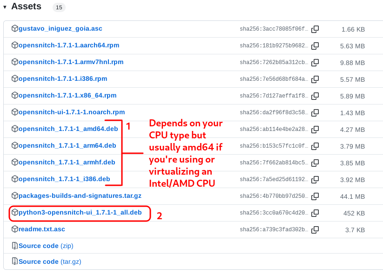This screenshot has height=274, width=383.
Task: Collapse the Assets section triangle
Action: click(5, 7)
